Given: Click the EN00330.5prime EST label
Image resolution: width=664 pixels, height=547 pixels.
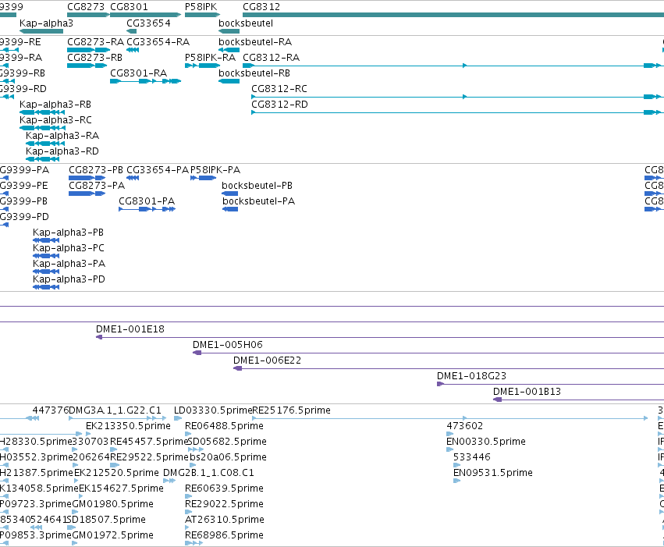Looking at the screenshot, I should 486,442.
